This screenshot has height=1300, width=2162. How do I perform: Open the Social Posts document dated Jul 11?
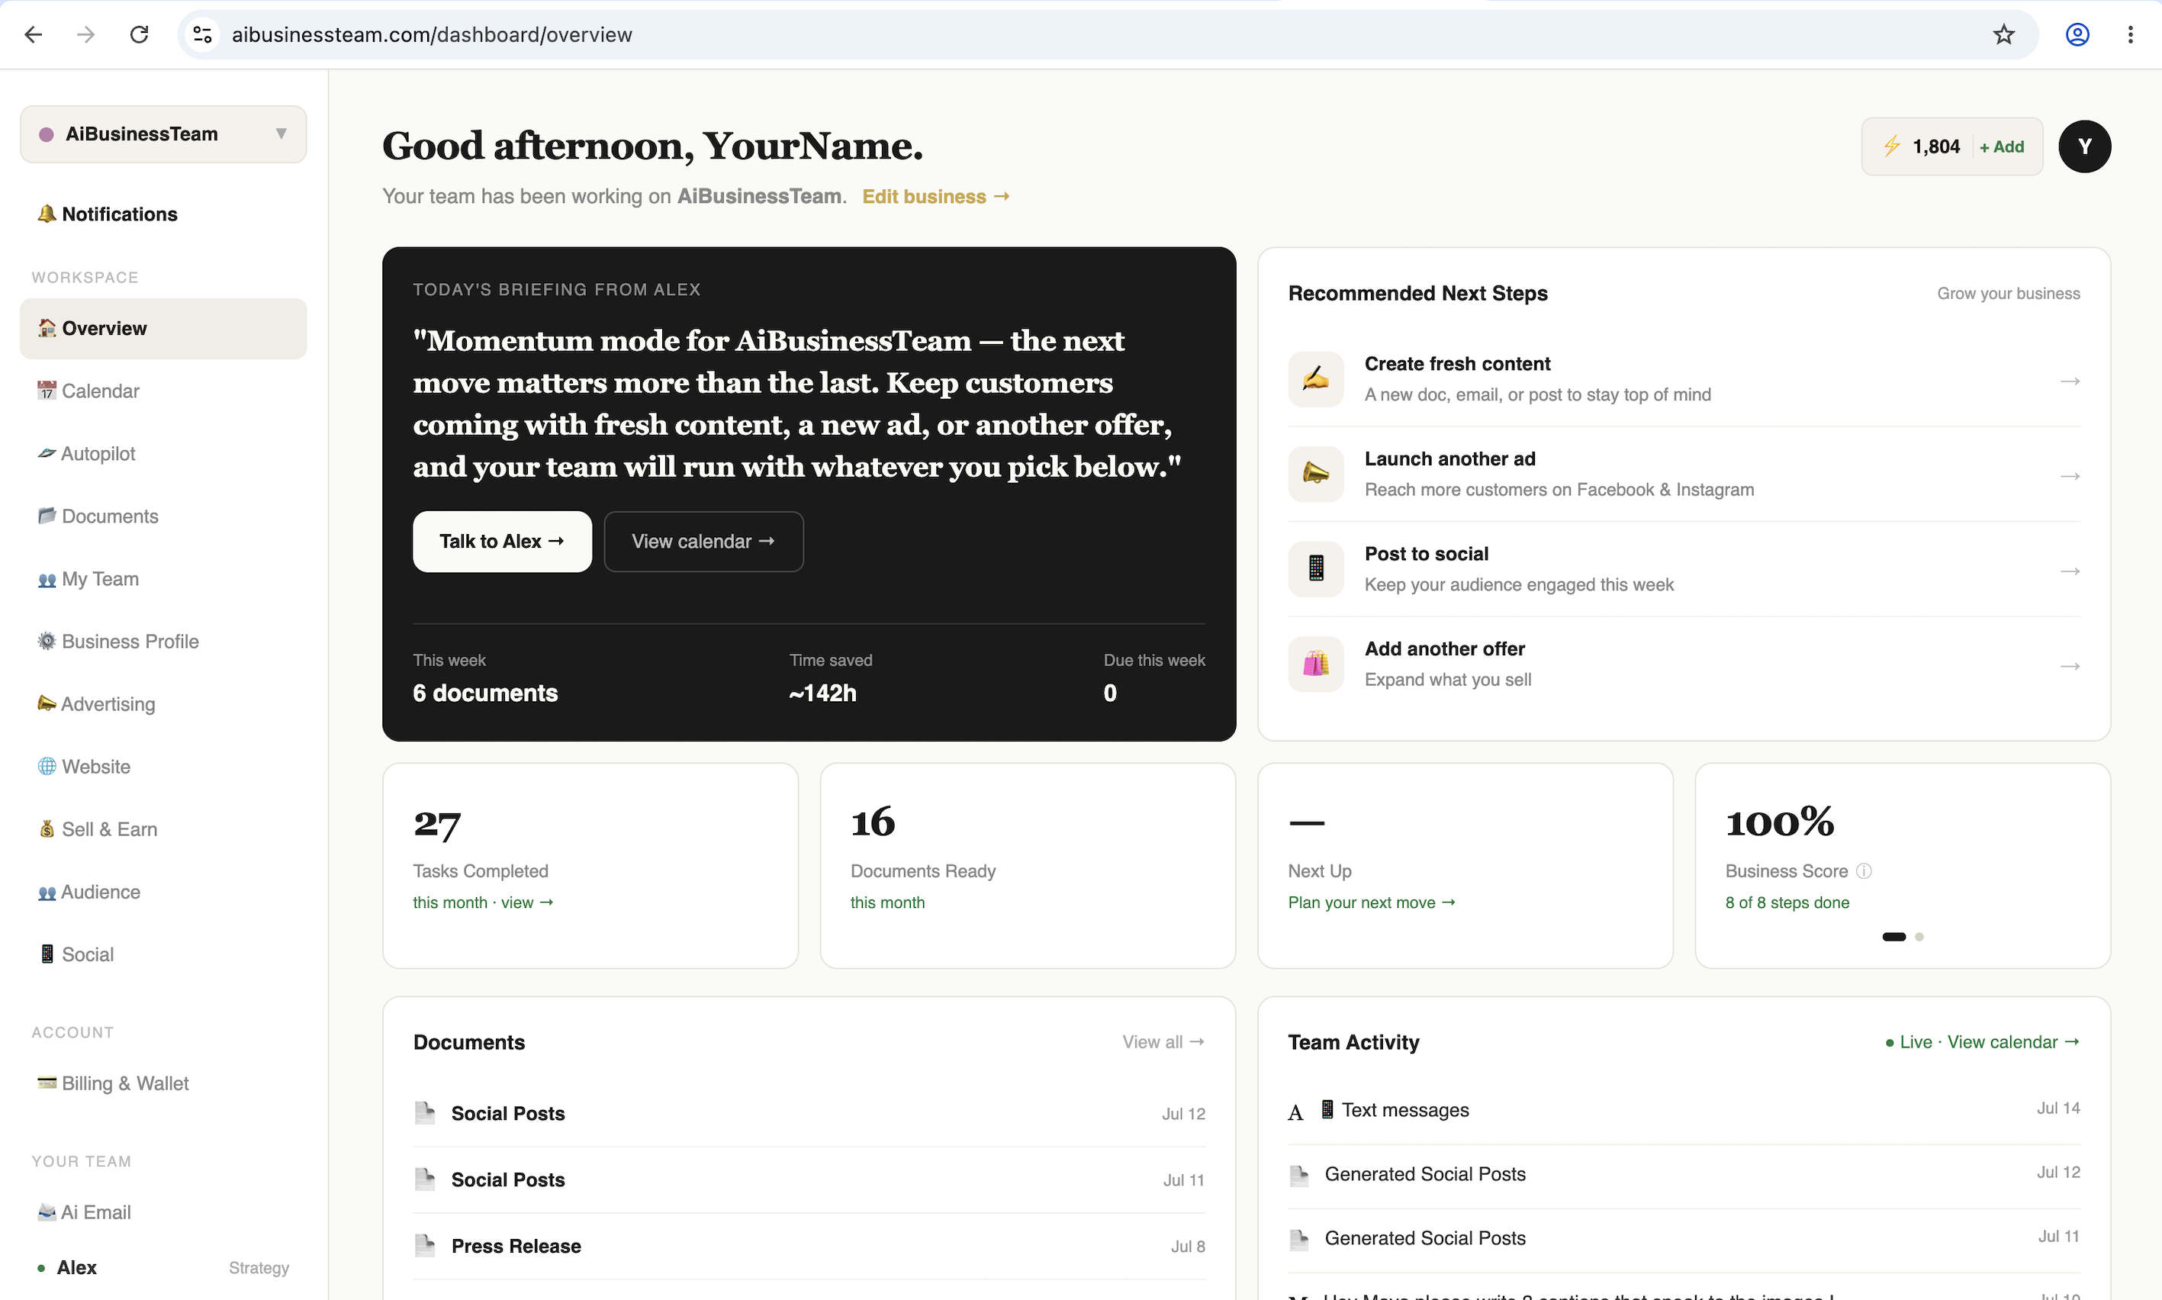(809, 1180)
